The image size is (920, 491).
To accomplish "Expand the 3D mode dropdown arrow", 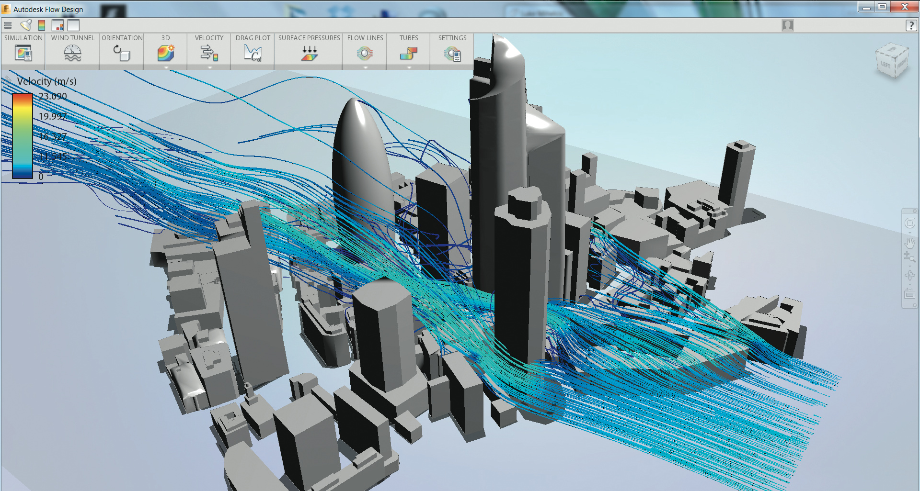I will (x=166, y=67).
